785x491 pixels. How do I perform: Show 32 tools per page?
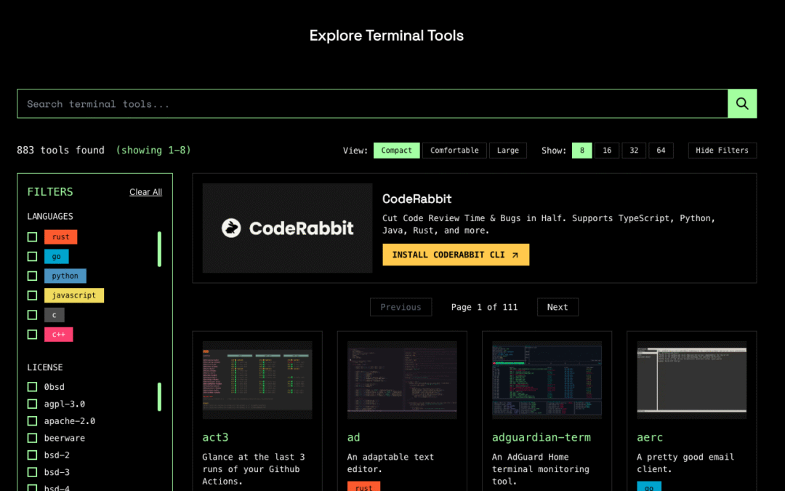634,151
